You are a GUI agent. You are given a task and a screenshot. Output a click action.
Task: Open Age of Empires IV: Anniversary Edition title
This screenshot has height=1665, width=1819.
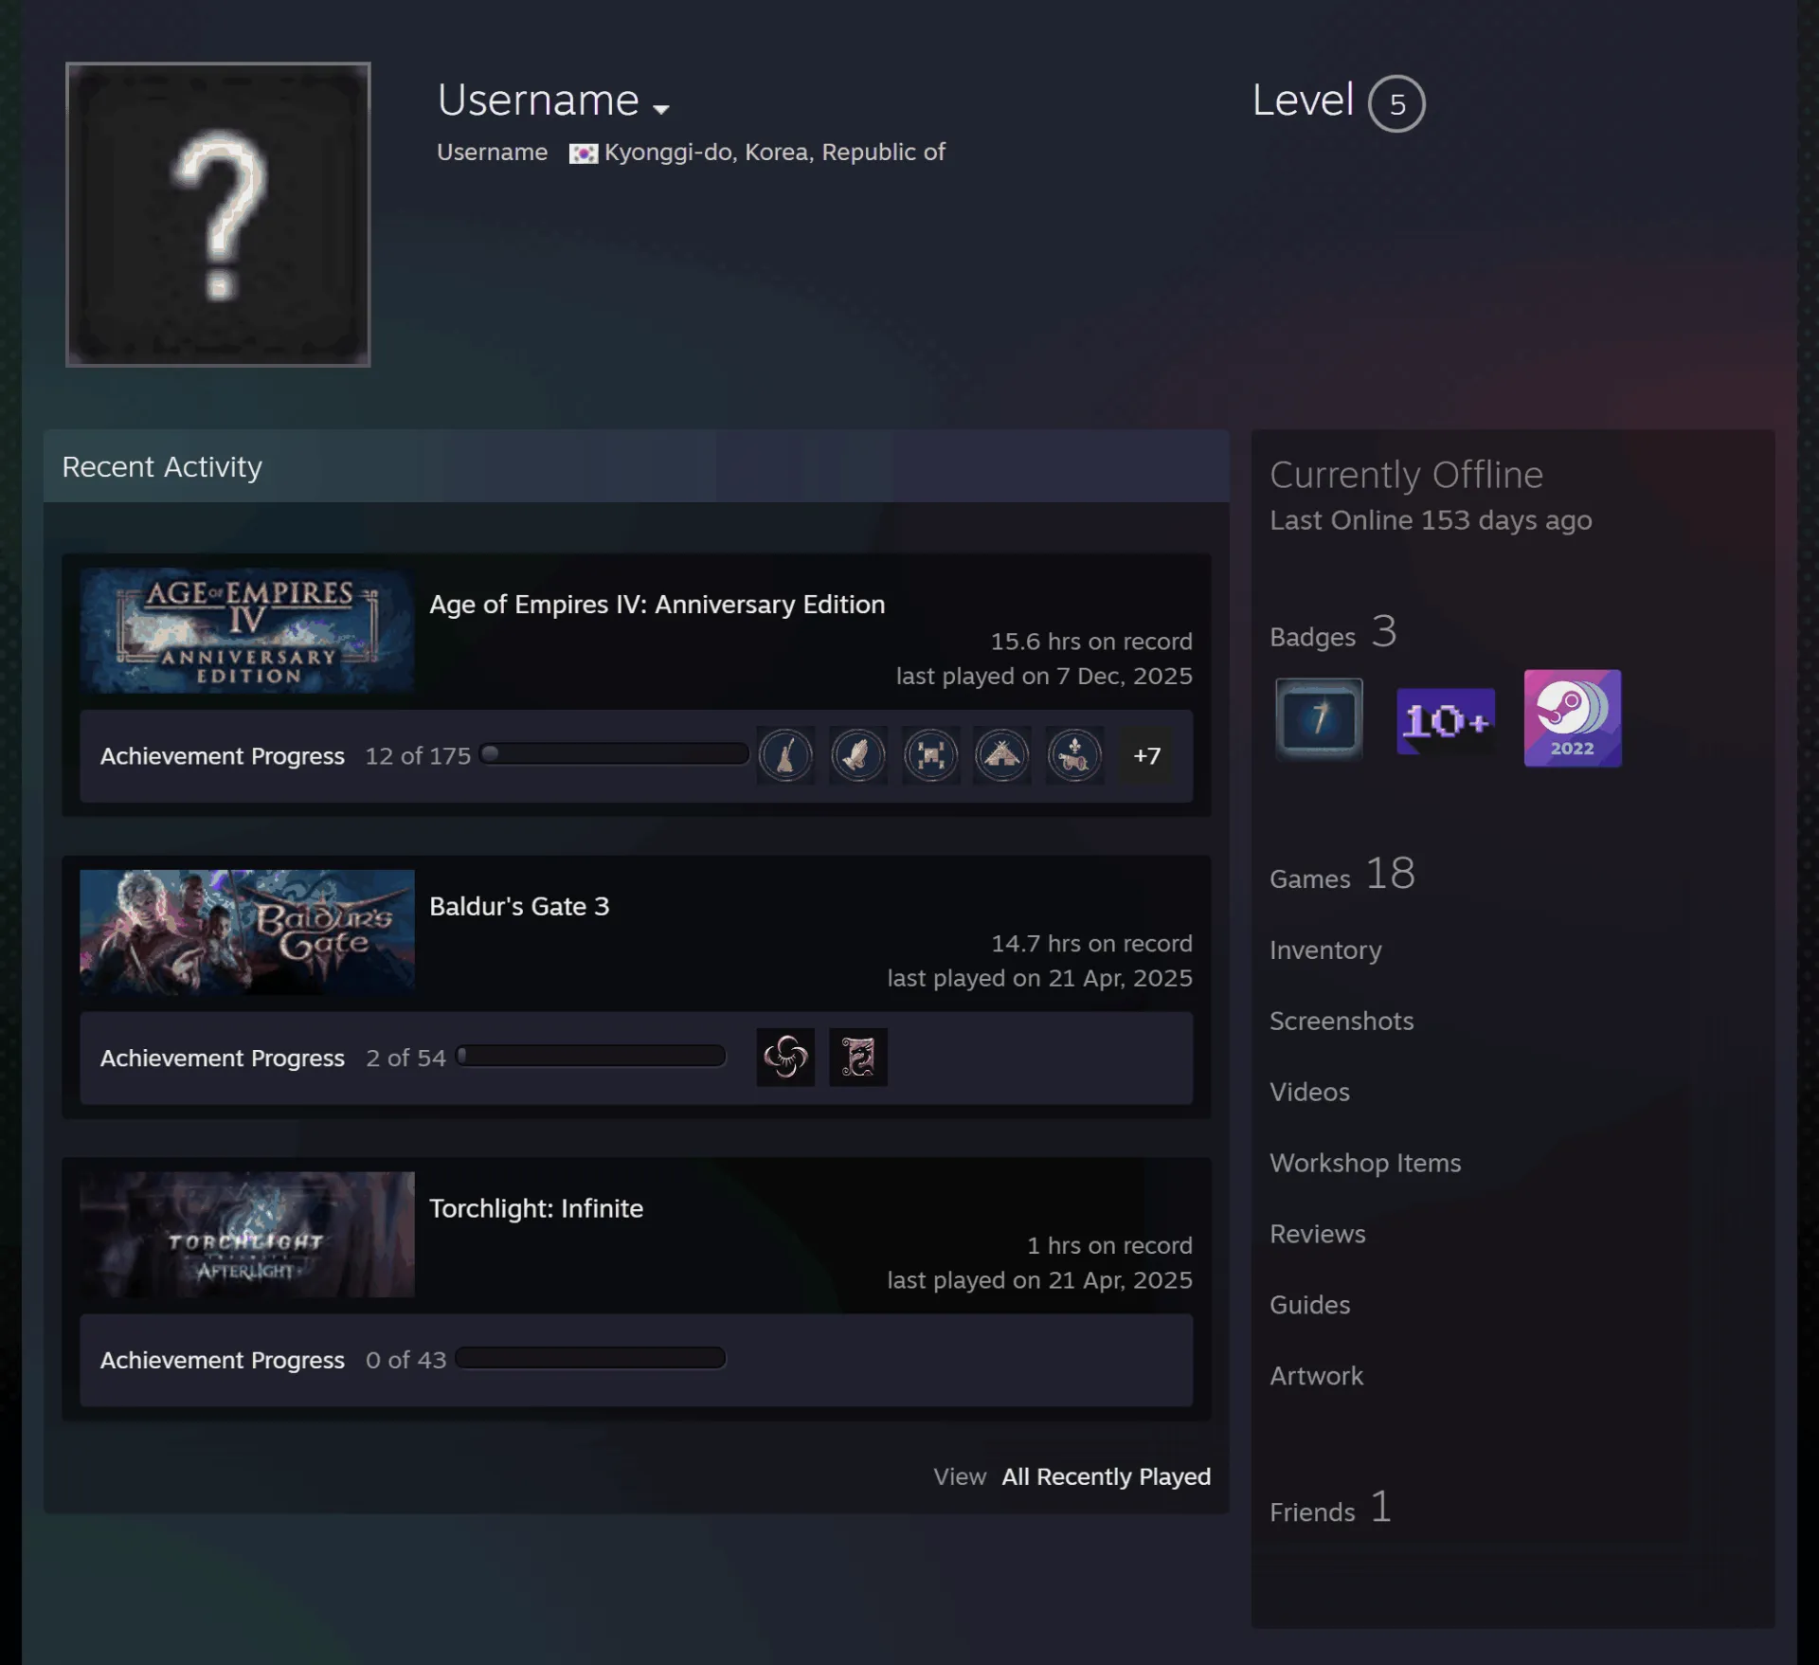point(657,605)
